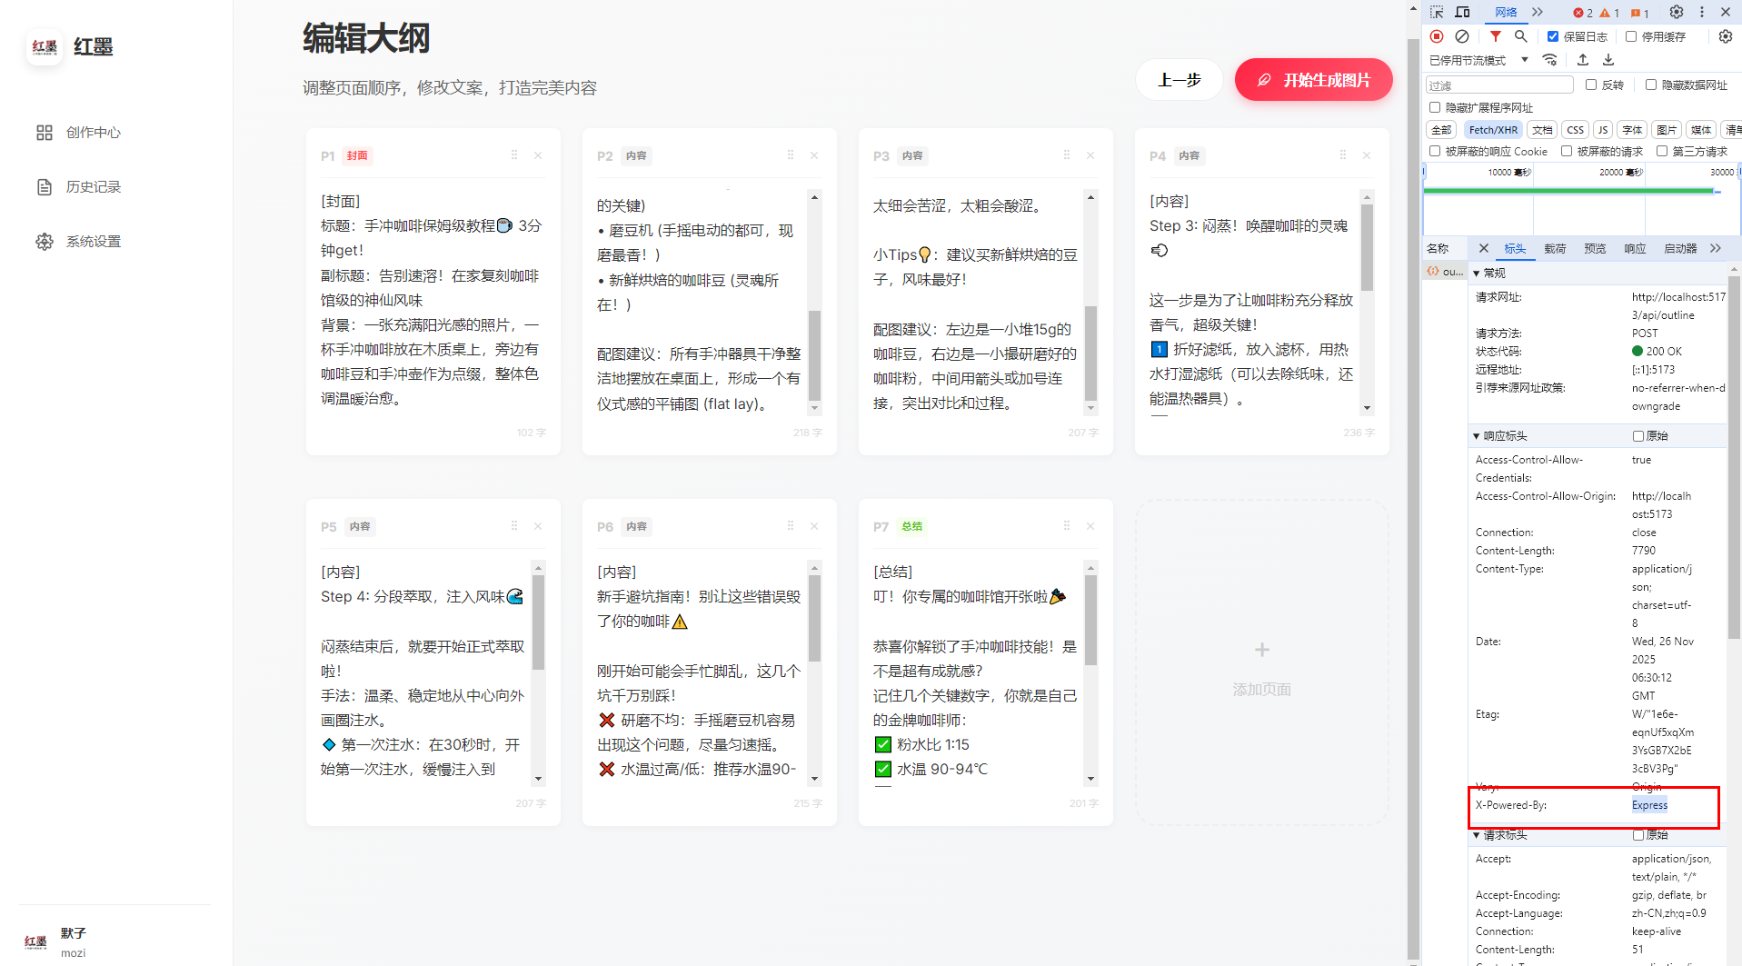Viewport: 1742px width, 966px height.
Task: Click the drag handle on card P5
Action: point(514,526)
